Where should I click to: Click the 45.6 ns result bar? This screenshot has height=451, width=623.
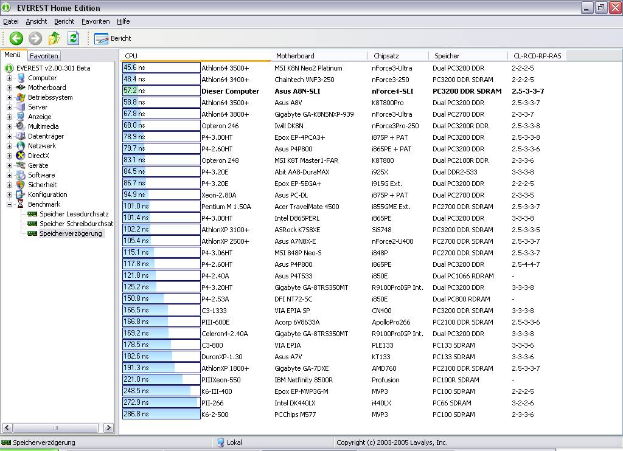tap(161, 67)
